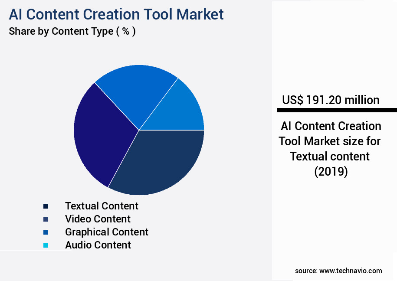The image size is (397, 281).
Task: Click the Video Content legend square
Action: (46, 219)
